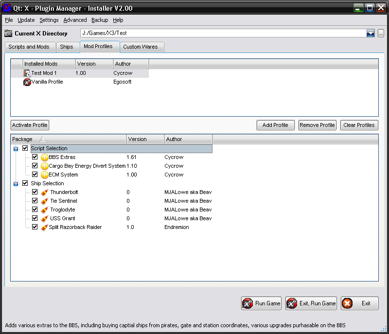Image resolution: width=389 pixels, height=334 pixels.
Task: Switch to the Scripts and Mods tab
Action: point(30,47)
